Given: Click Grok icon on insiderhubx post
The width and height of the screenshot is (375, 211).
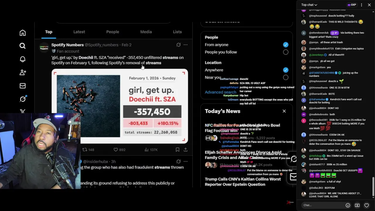Looking at the screenshot, I should [x=178, y=161].
